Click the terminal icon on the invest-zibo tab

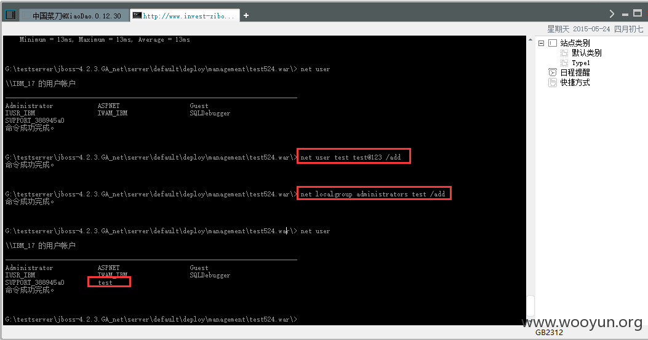(137, 15)
